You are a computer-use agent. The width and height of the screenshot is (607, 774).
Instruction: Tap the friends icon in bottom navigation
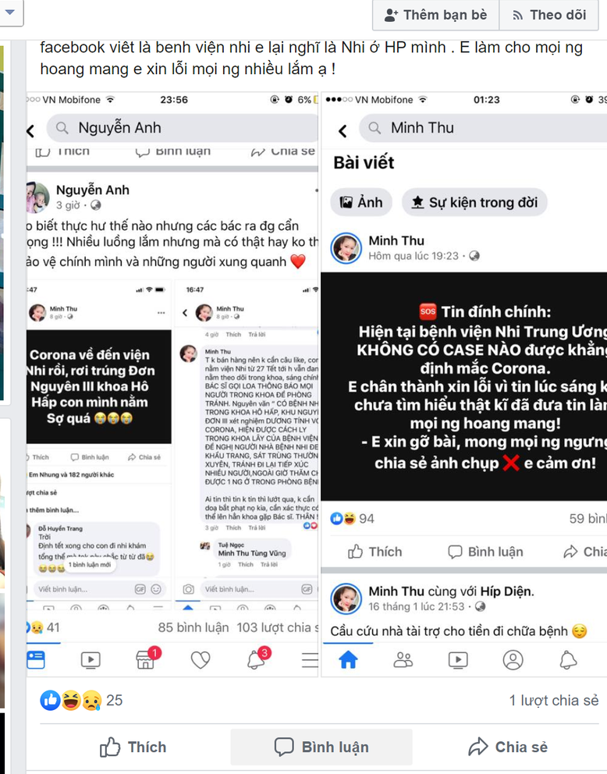[x=403, y=659]
